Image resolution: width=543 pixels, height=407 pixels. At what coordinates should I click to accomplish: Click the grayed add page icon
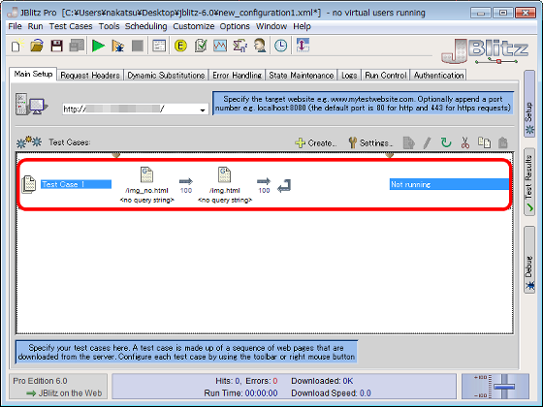[408, 143]
